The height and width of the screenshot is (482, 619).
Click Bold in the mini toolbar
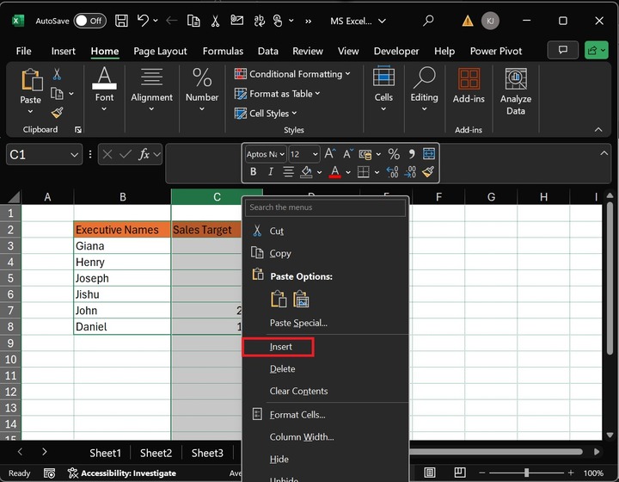[254, 172]
